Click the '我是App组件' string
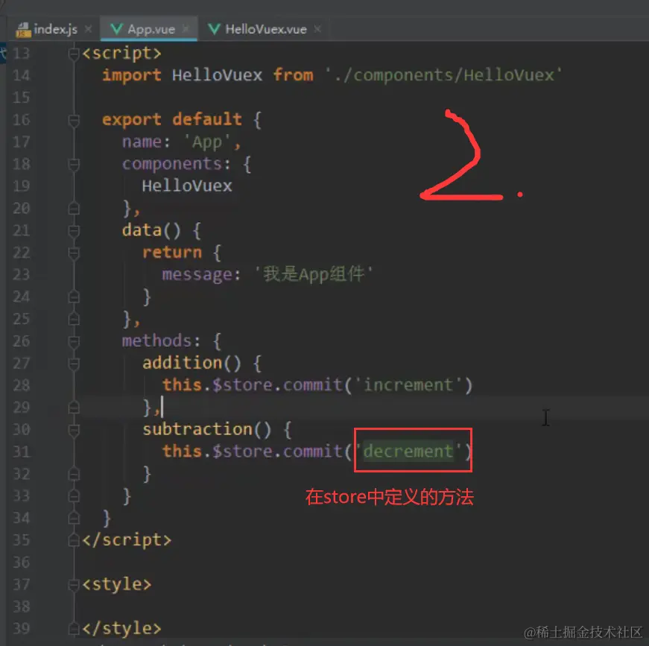Image resolution: width=649 pixels, height=646 pixels. [x=314, y=275]
